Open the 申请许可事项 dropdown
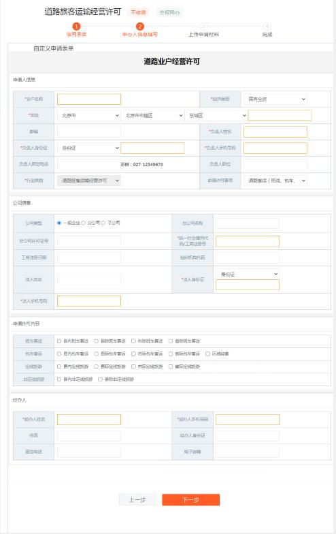The image size is (336, 534). click(x=275, y=180)
